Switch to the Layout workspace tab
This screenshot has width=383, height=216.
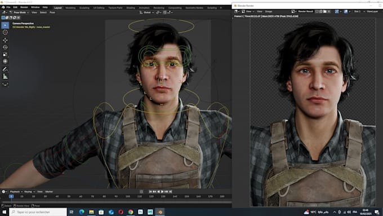(x=58, y=8)
